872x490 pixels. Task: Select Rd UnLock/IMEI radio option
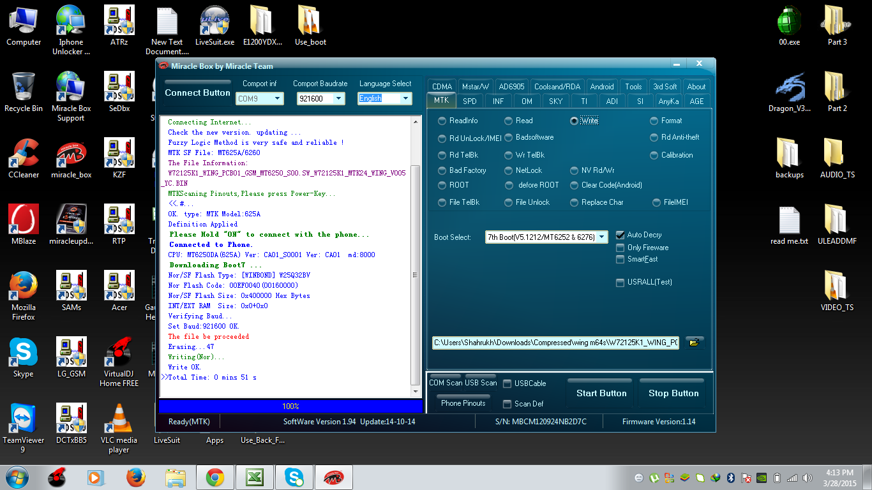[x=470, y=138]
